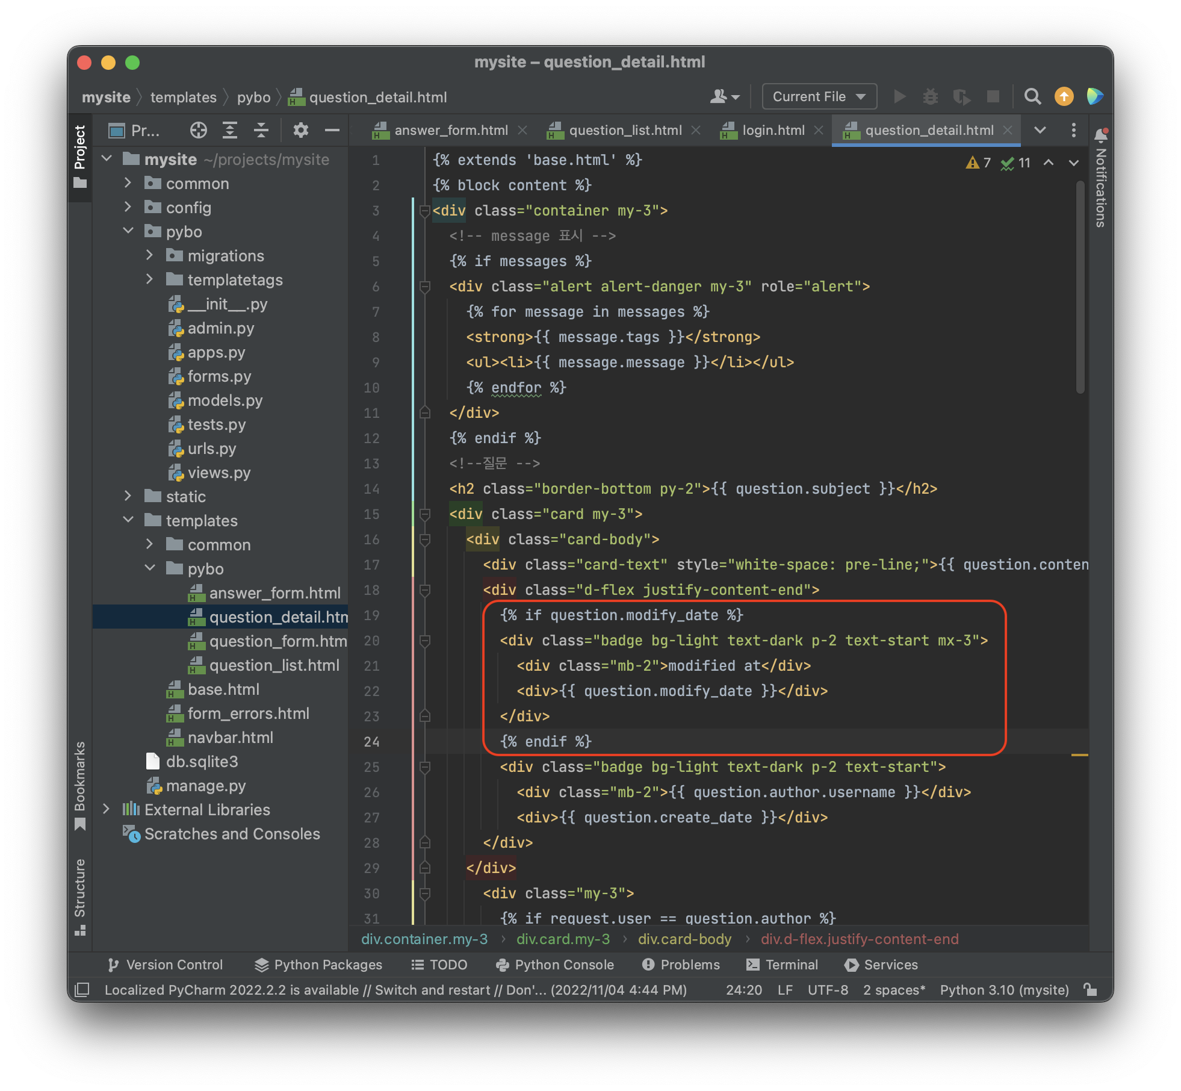Toggle the read-only lock icon in status bar
The image size is (1181, 1091).
[x=1090, y=990]
